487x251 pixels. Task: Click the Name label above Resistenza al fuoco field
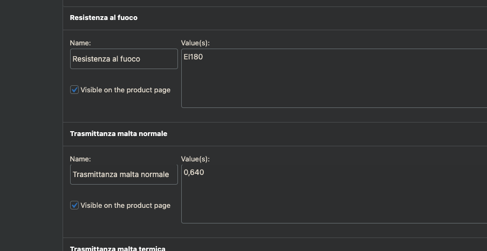tap(80, 43)
